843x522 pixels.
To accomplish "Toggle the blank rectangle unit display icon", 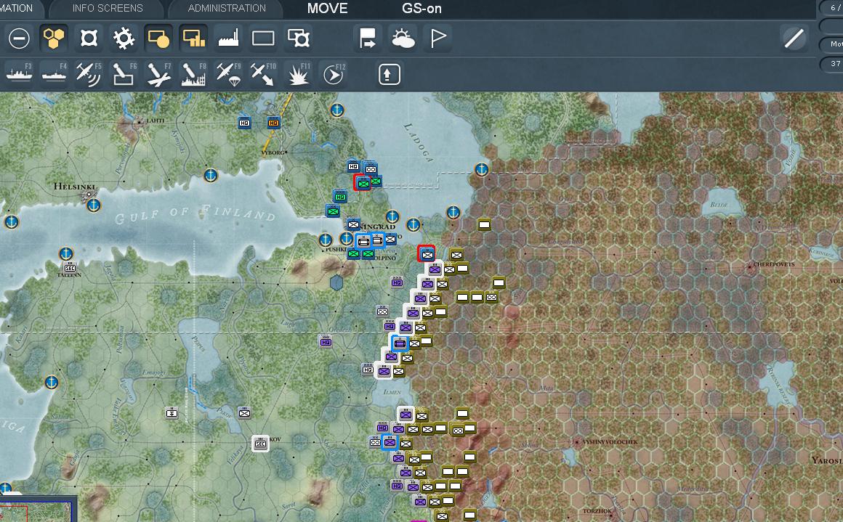I will 263,38.
